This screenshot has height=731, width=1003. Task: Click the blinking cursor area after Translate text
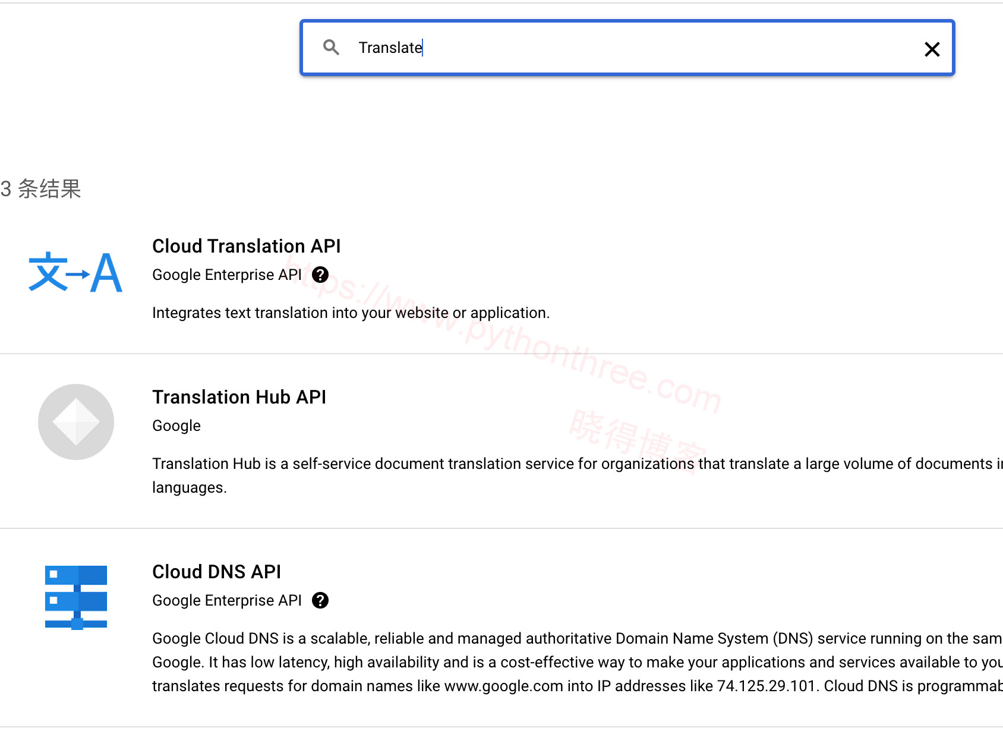pyautogui.click(x=422, y=48)
